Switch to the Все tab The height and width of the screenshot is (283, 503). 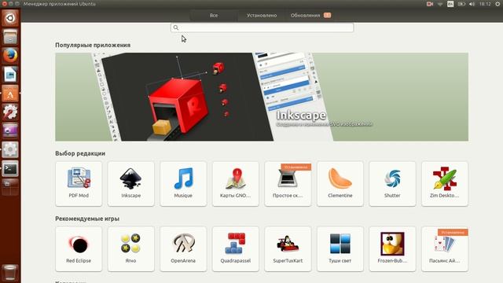214,15
